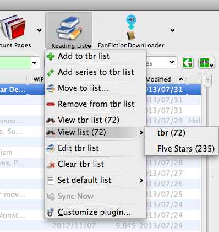Open the Count Pages dropdown arrow
Viewport: 219px width, 232px height.
tap(39, 30)
